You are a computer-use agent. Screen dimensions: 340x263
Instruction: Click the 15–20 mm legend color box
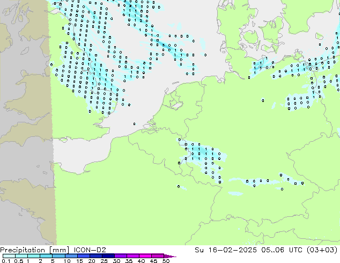click(x=83, y=256)
